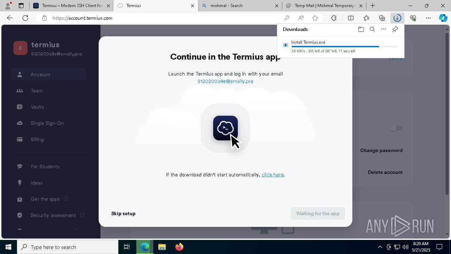Open the tab actions menu icon

[x=21, y=6]
